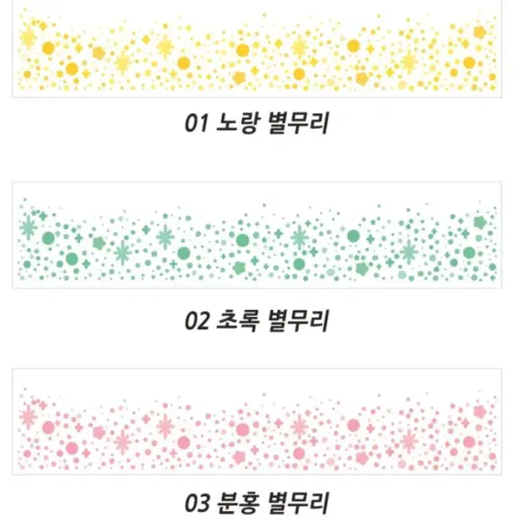Click the leftmost large yellow starburst shape
This screenshot has width=521, height=521.
[28, 37]
